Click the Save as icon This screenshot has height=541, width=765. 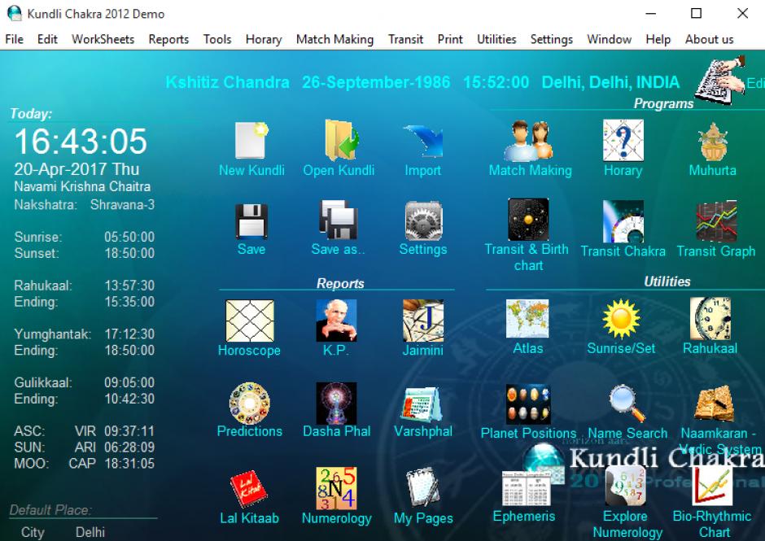tap(338, 220)
